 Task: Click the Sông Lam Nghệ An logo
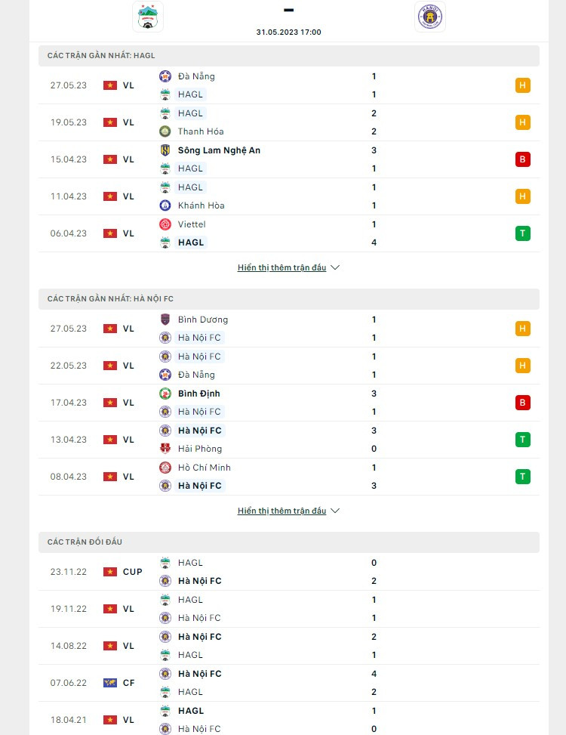point(165,150)
